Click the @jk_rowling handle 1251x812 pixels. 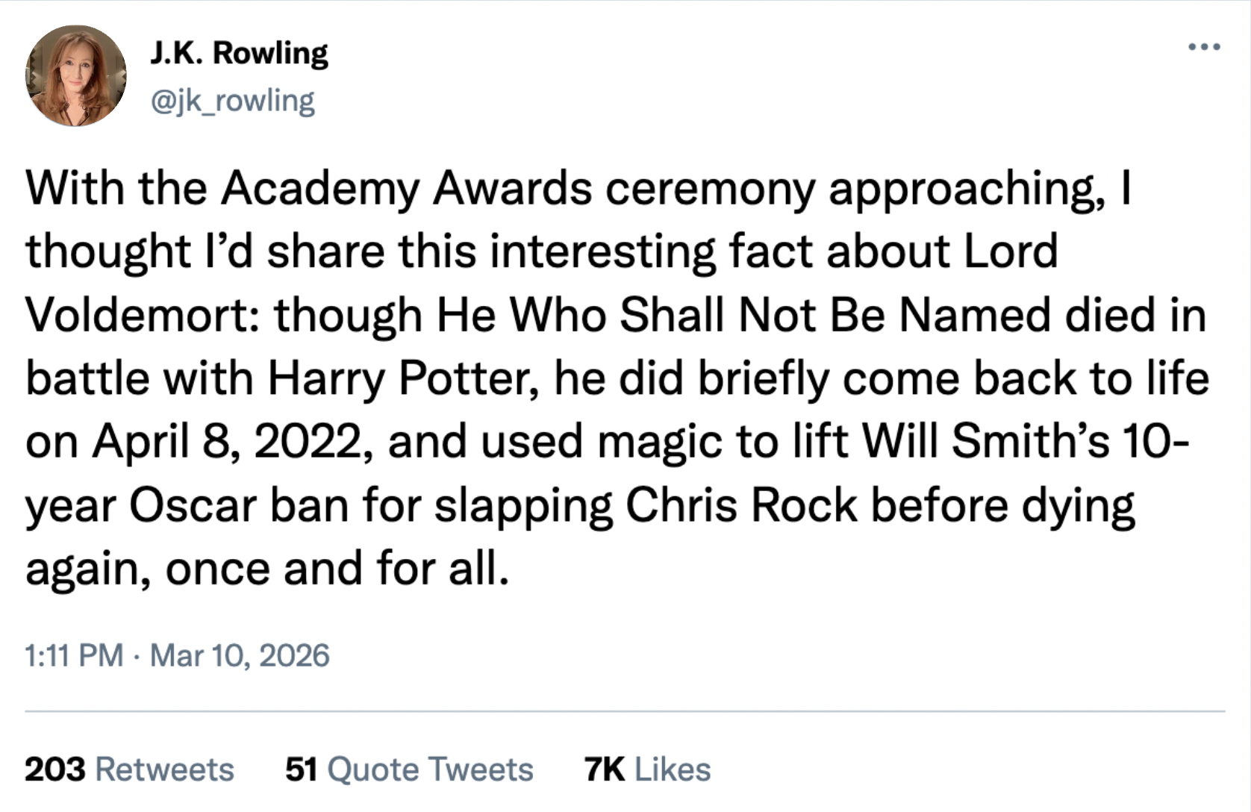pos(233,101)
